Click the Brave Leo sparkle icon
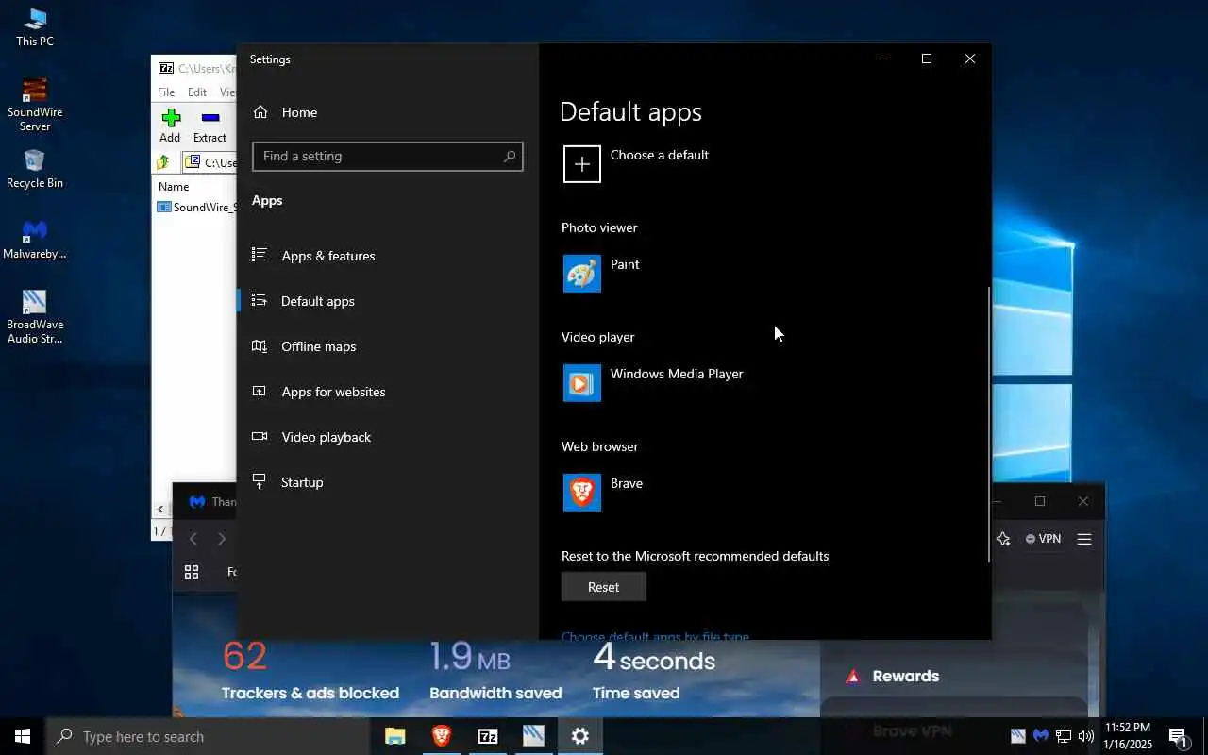The image size is (1208, 755). [x=1003, y=539]
